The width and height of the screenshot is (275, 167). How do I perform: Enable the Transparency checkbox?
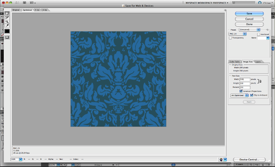tap(230, 38)
